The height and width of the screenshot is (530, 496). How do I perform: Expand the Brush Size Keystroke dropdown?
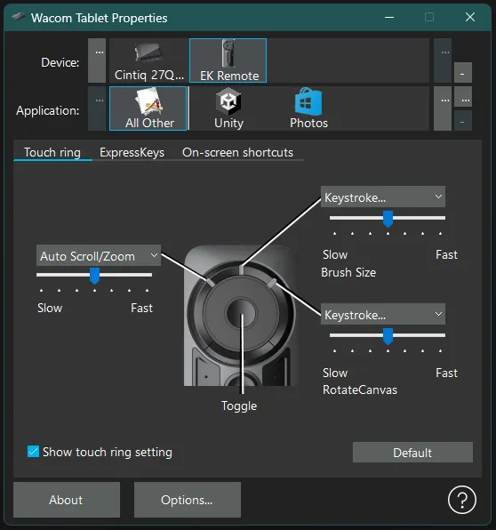383,197
